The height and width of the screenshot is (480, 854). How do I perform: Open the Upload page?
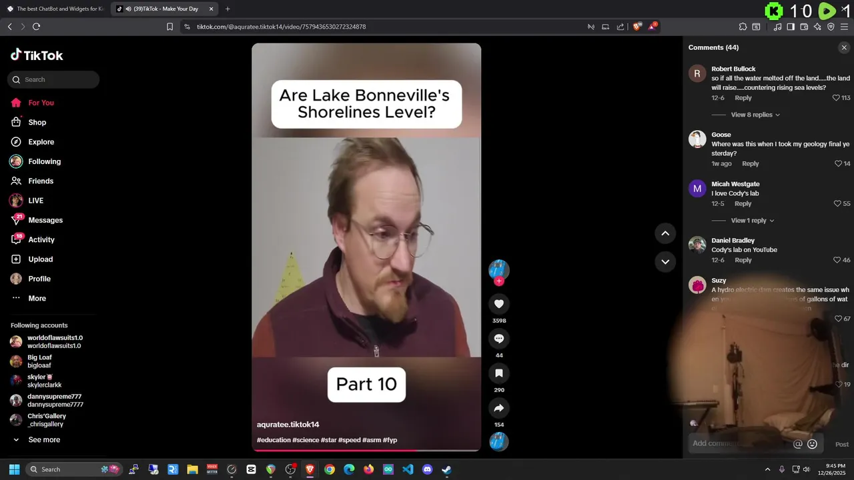pyautogui.click(x=40, y=259)
